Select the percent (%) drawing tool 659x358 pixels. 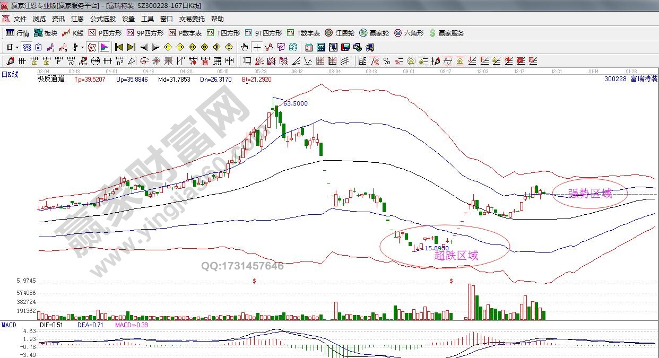click(386, 61)
